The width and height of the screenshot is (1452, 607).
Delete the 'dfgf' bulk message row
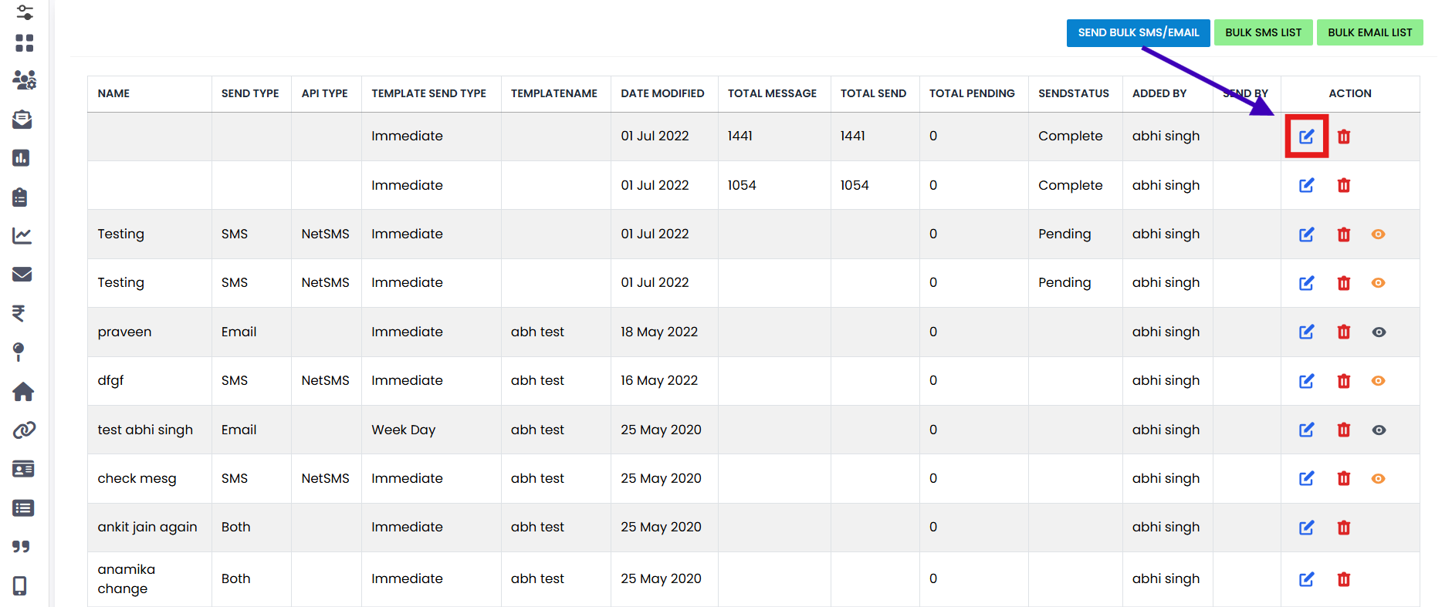tap(1343, 381)
